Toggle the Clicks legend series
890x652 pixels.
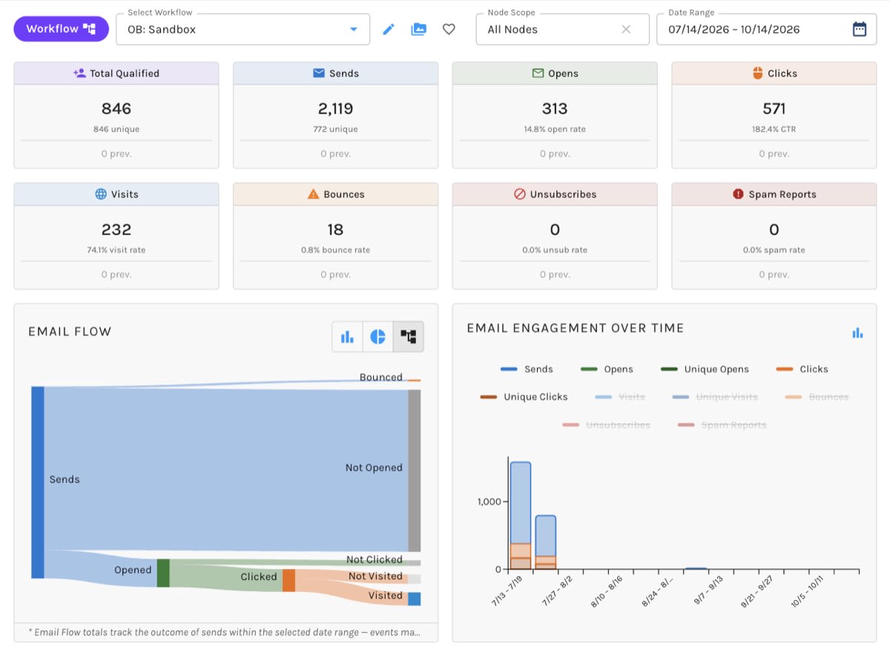click(802, 369)
